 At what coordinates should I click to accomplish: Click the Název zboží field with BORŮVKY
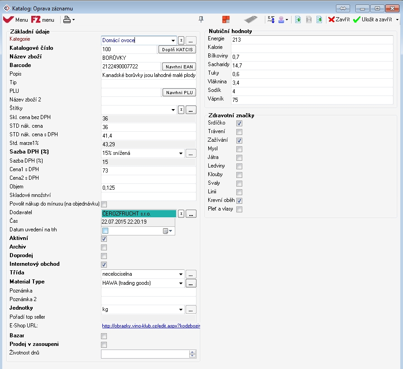[x=149, y=58]
